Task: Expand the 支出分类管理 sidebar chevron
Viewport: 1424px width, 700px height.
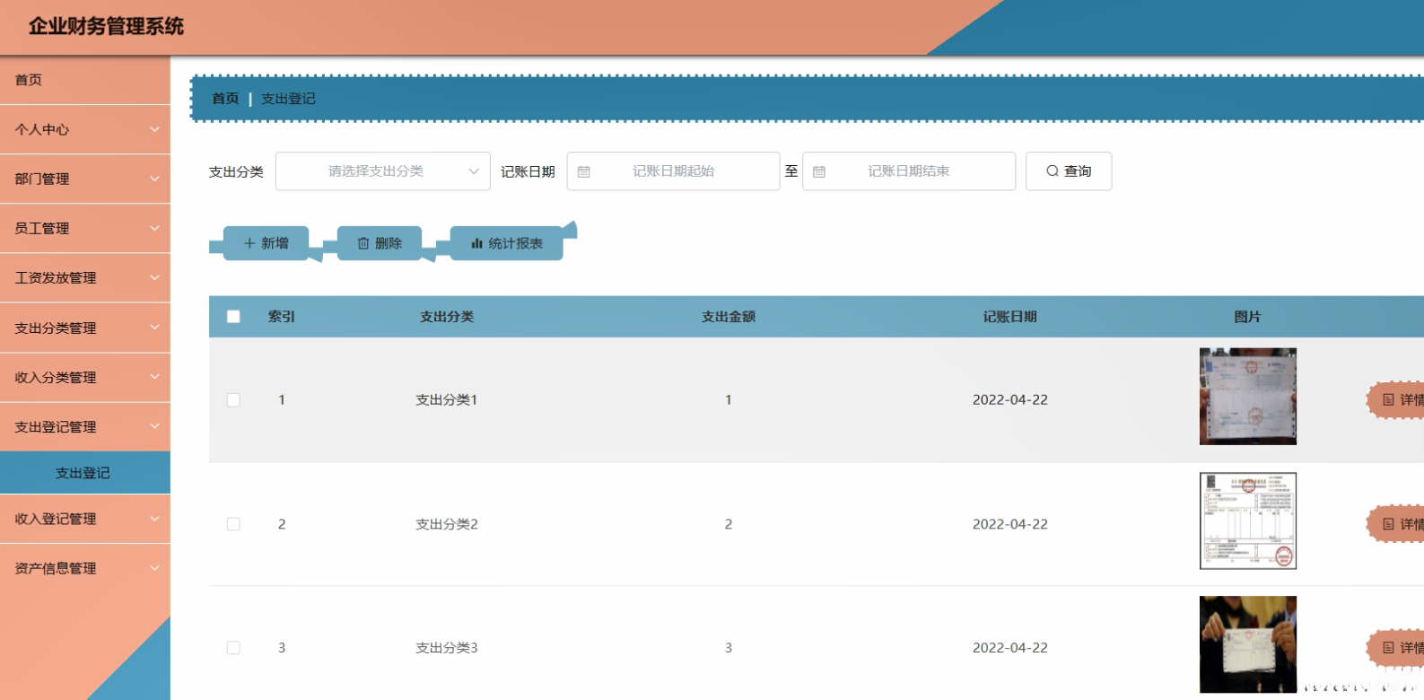Action: [154, 328]
